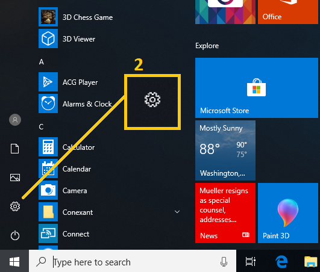
Task: Click the letter C group header
Action: [41, 127]
